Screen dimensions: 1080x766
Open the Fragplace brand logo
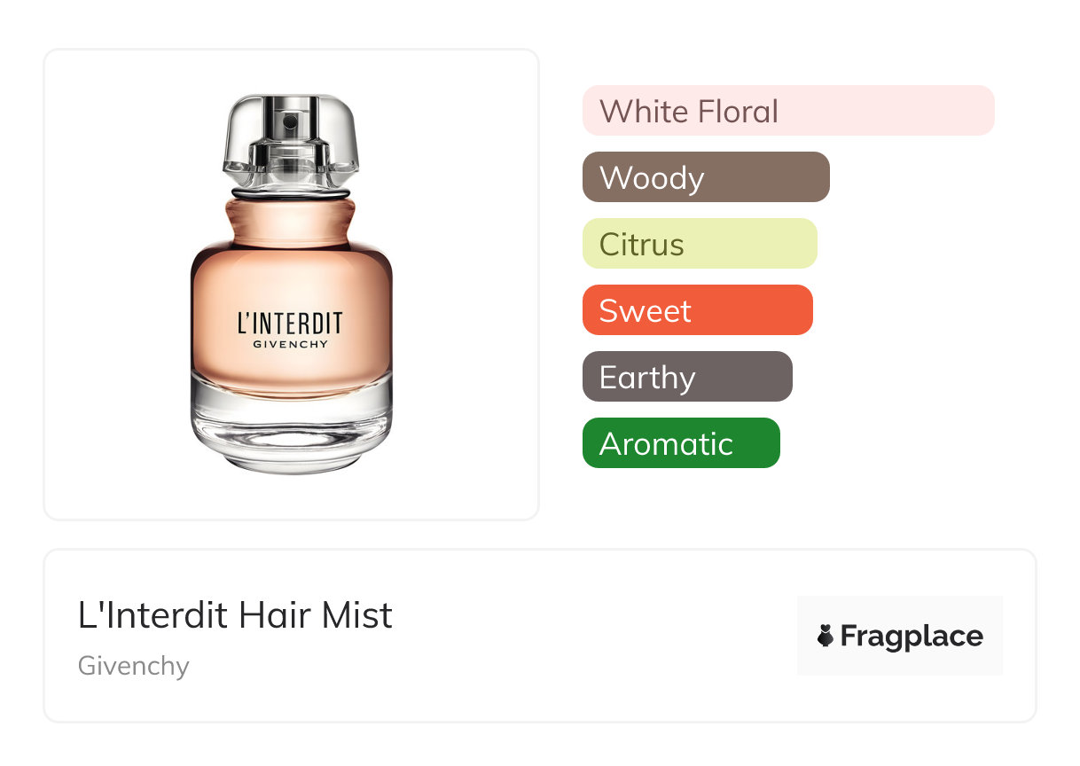point(900,636)
